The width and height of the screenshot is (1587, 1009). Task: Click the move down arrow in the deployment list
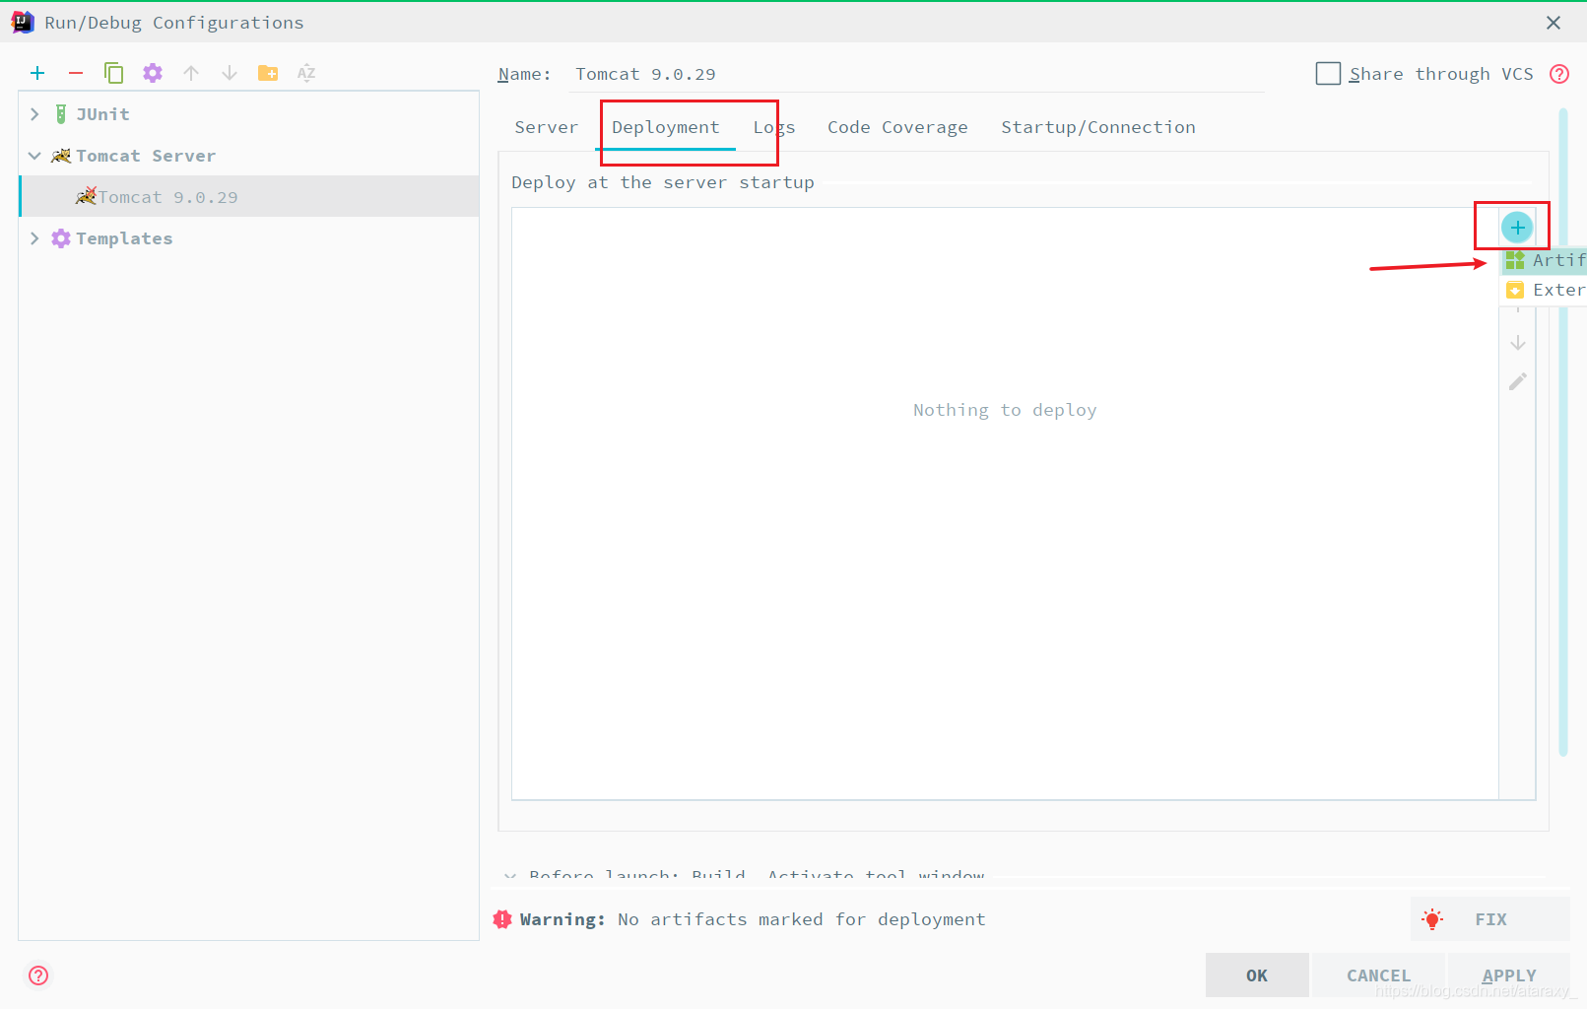click(1518, 343)
